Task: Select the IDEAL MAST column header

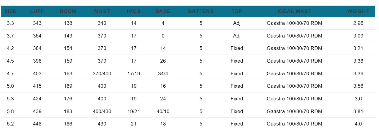Action: 294,12
